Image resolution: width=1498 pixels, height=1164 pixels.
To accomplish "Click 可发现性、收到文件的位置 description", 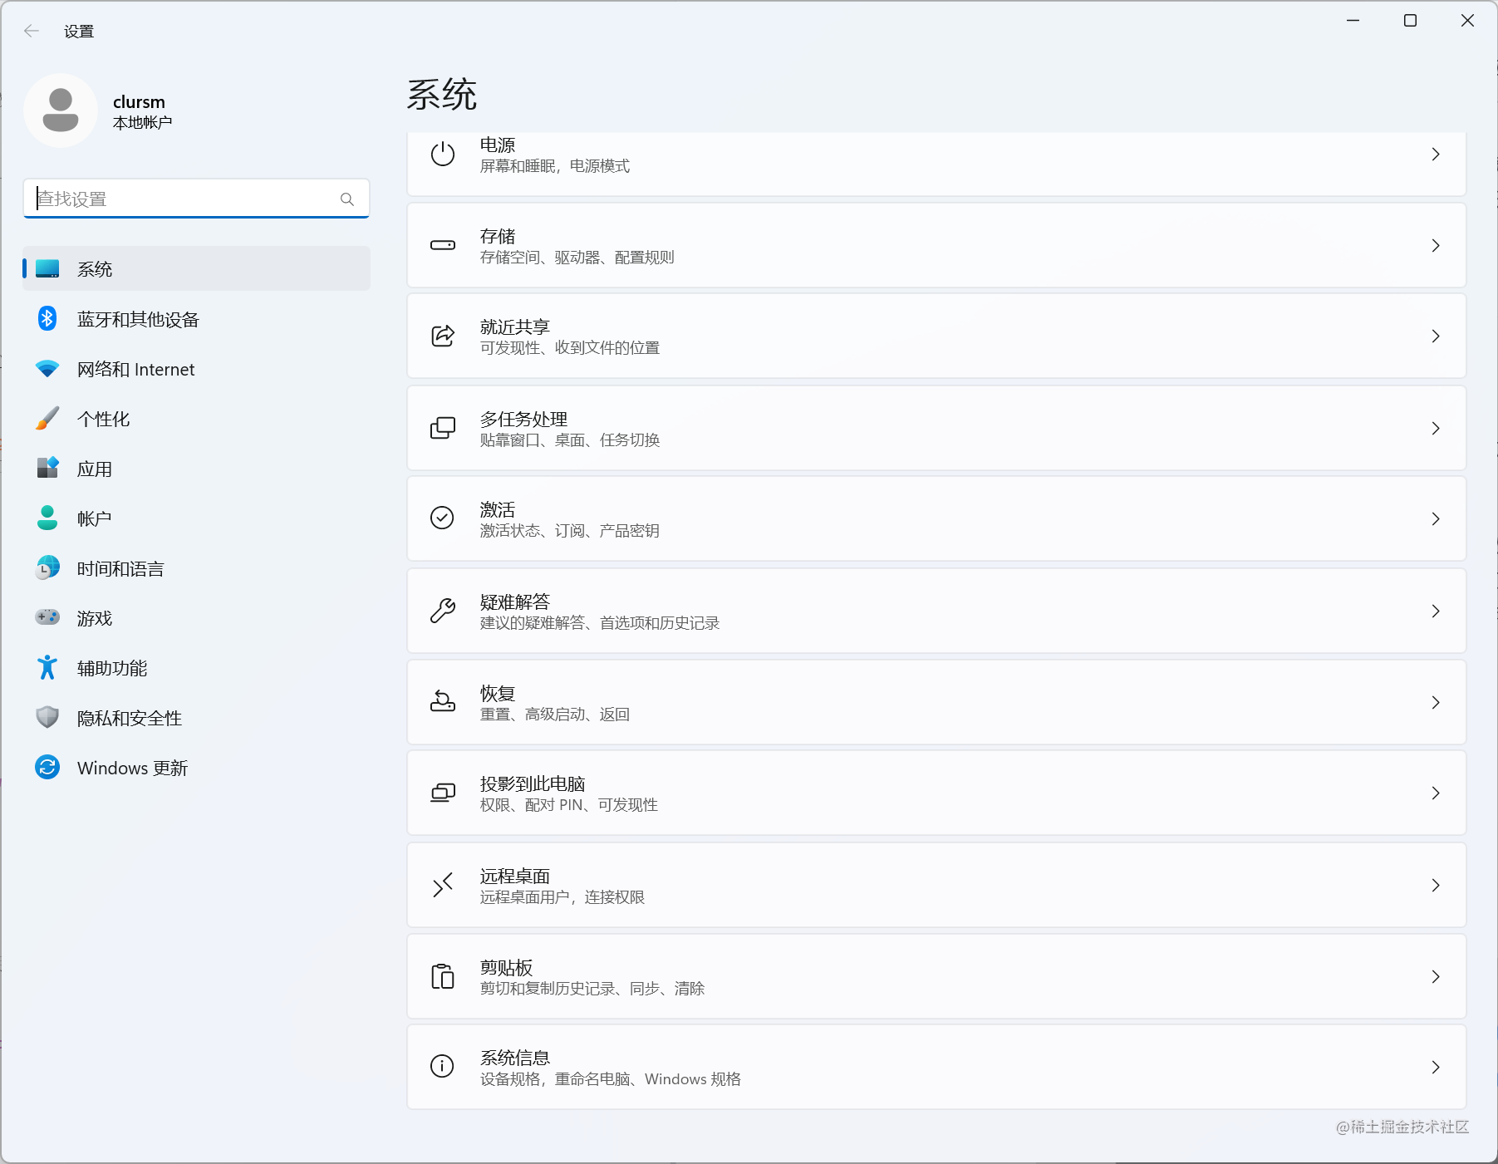I will (x=570, y=348).
